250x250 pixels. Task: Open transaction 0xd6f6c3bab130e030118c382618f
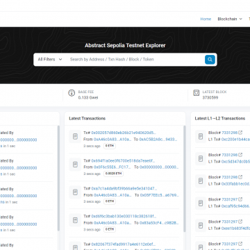124,217
